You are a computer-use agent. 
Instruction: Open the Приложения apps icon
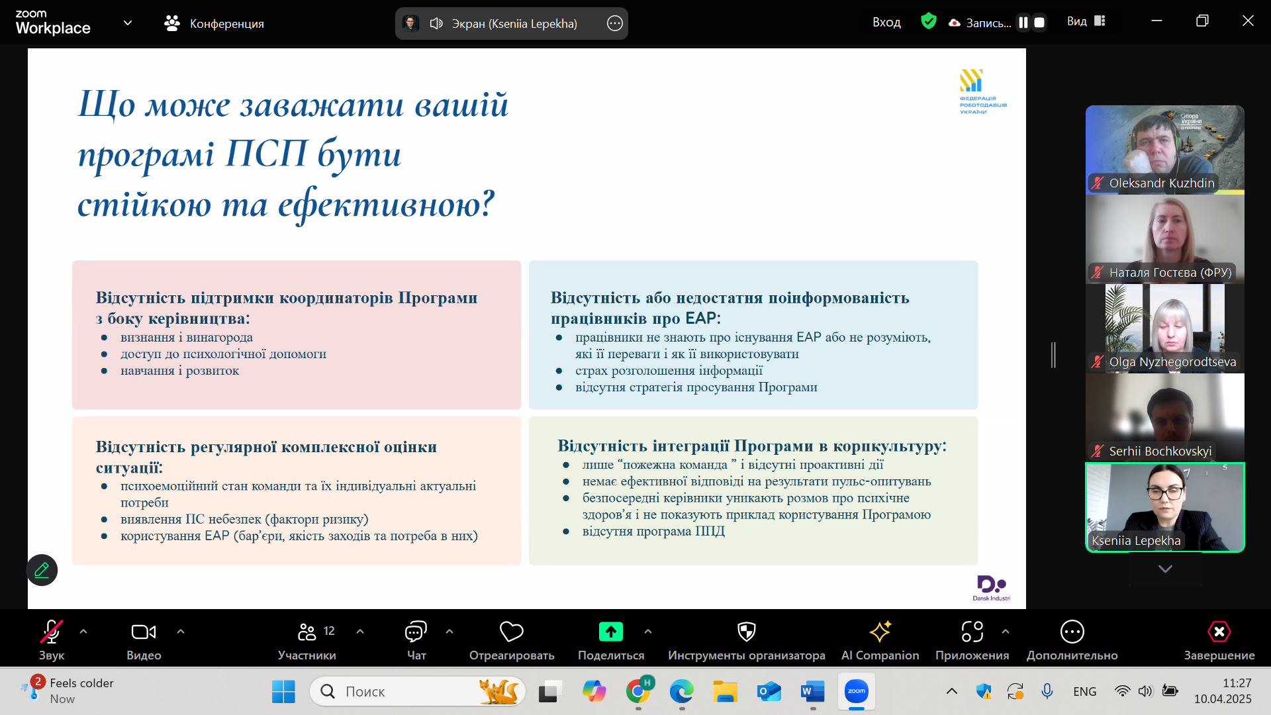pyautogui.click(x=972, y=632)
